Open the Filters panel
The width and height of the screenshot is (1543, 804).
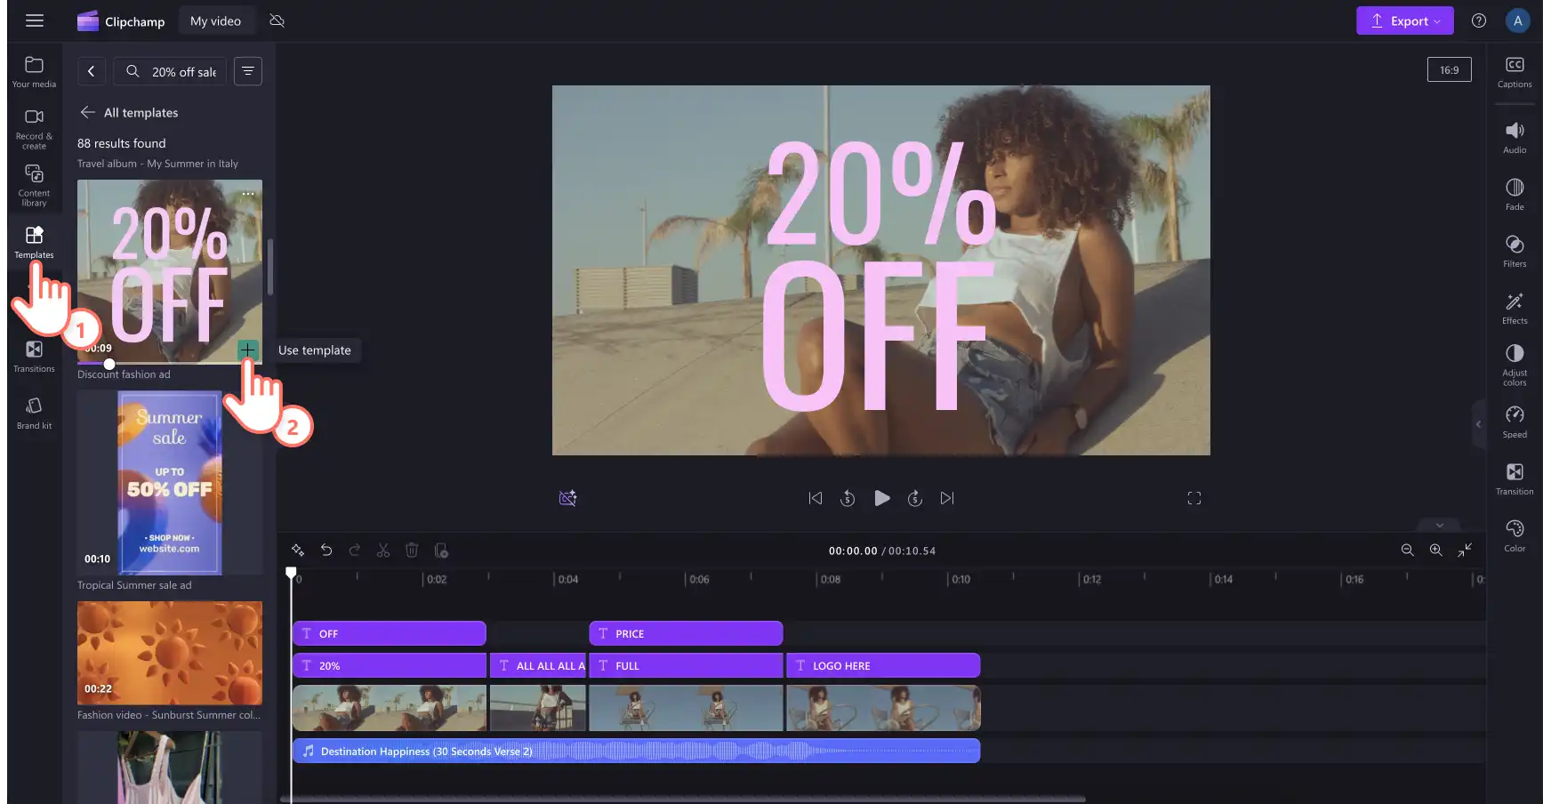(x=1515, y=252)
